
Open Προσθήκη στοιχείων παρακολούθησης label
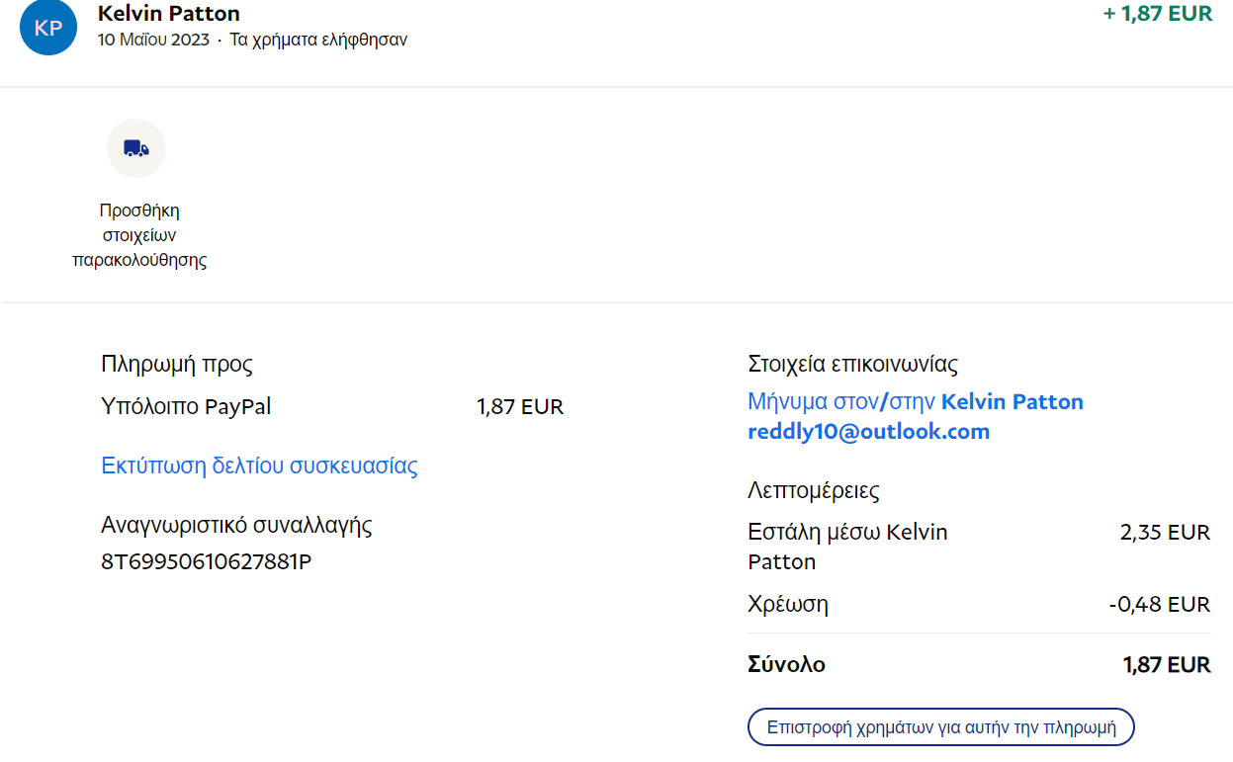[x=139, y=236]
